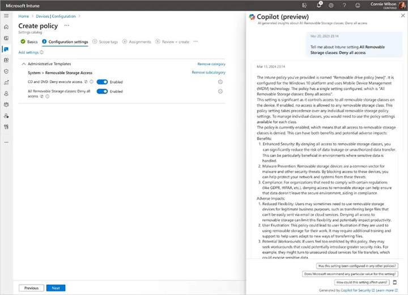Open Tenant administration icon in the sidebar
This screenshot has height=295, width=408.
click(6, 116)
